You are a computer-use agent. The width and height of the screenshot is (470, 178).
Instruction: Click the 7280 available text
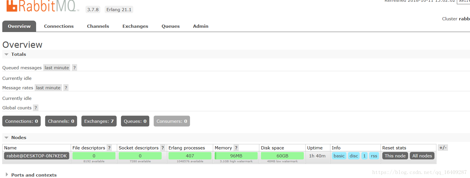[140, 161]
